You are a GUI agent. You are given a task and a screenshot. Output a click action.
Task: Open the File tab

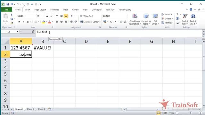coord(6,10)
